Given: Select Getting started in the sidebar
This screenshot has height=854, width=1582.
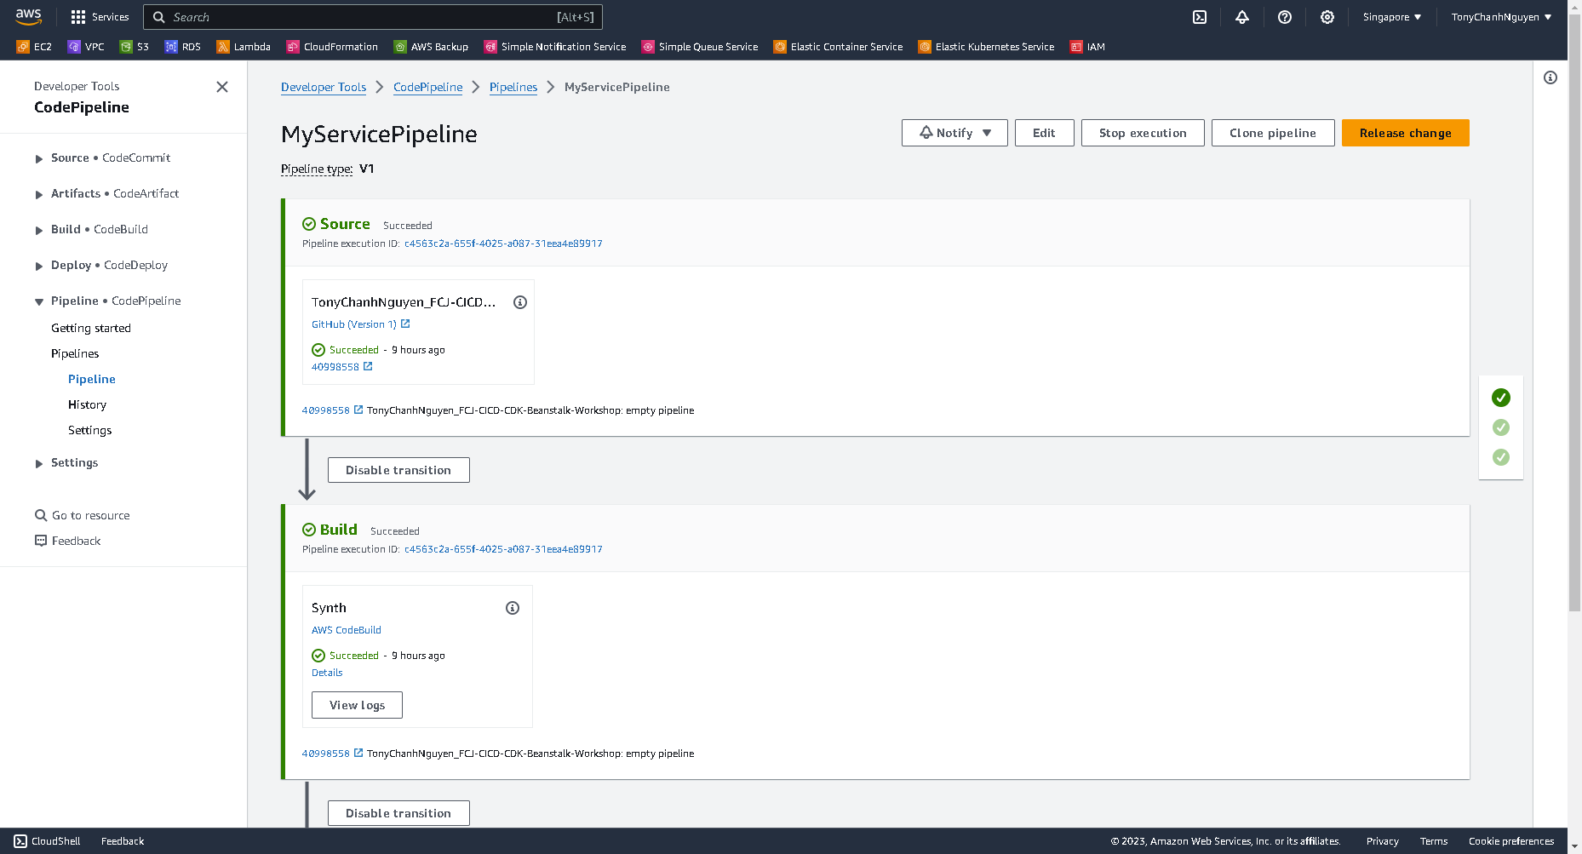Looking at the screenshot, I should [x=91, y=328].
